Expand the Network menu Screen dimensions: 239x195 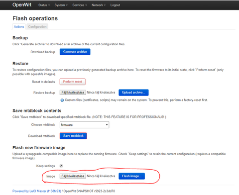click(x=99, y=5)
